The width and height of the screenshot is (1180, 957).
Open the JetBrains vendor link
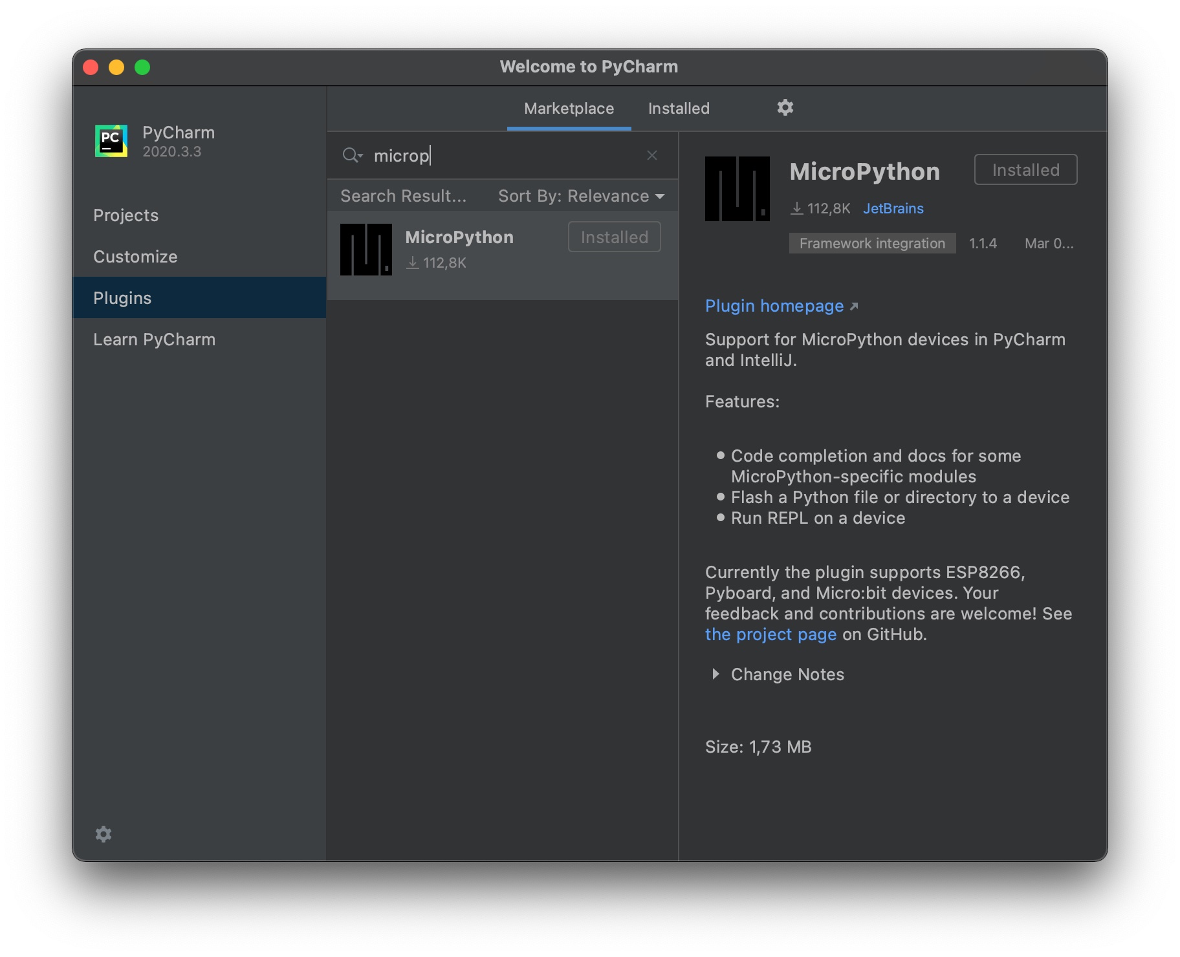tap(893, 209)
